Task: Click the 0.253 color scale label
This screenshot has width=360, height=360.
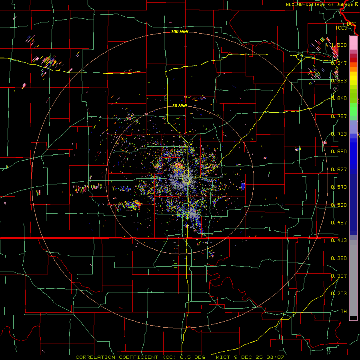Action: pyautogui.click(x=339, y=294)
